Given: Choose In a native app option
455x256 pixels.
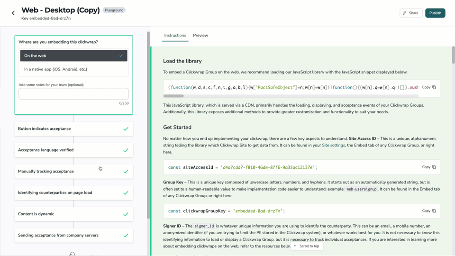Looking at the screenshot, I should pos(74,69).
